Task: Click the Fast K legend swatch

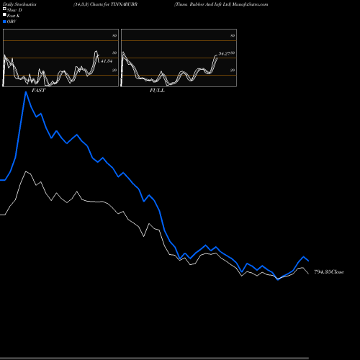Action: pos(4,14)
